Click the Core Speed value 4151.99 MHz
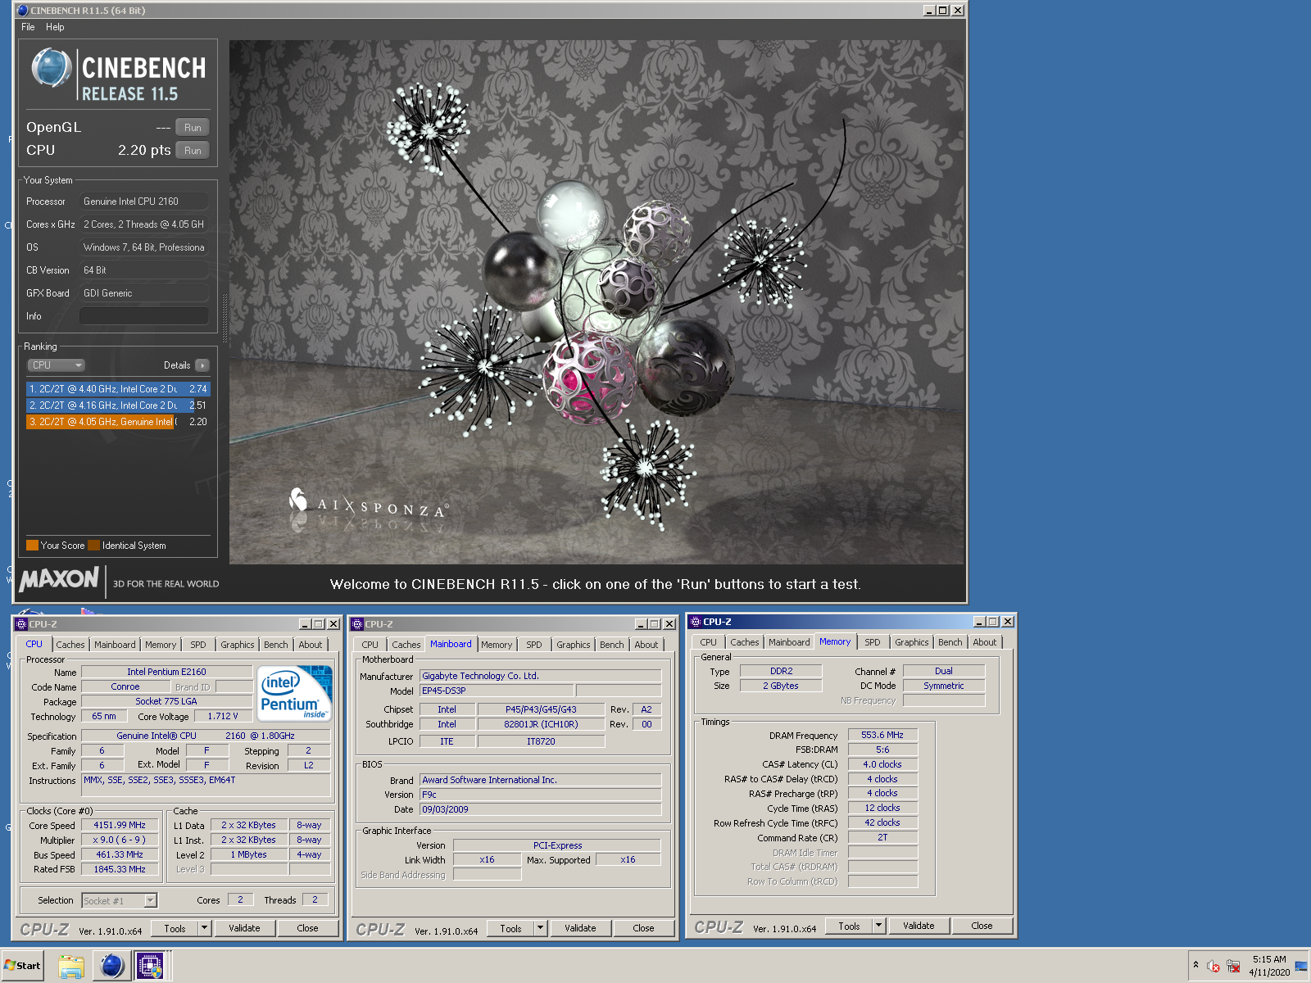 [x=120, y=826]
